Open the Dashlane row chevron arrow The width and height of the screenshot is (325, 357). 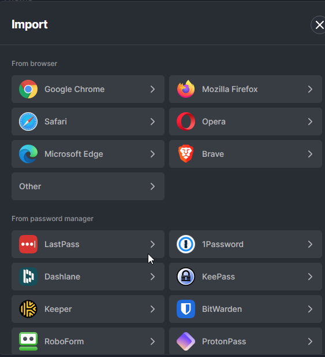(x=152, y=277)
